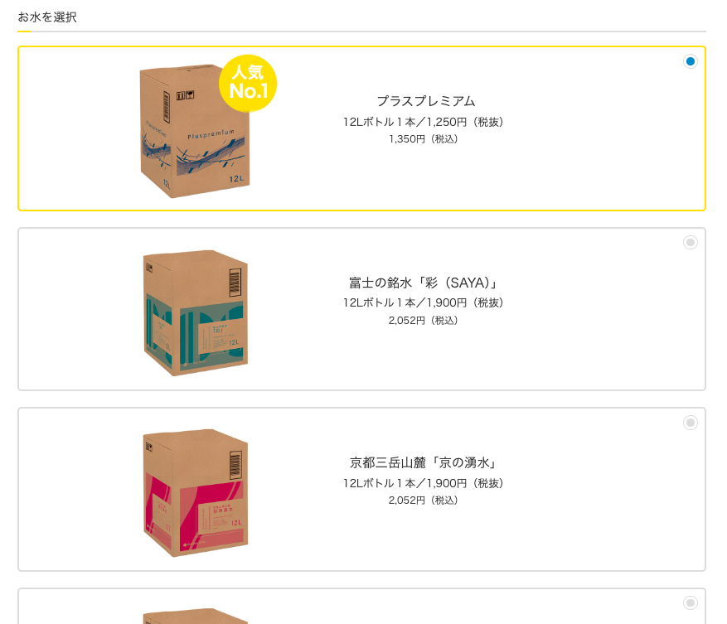Click the teal SAYA water box image
Image resolution: width=727 pixels, height=624 pixels.
(195, 313)
